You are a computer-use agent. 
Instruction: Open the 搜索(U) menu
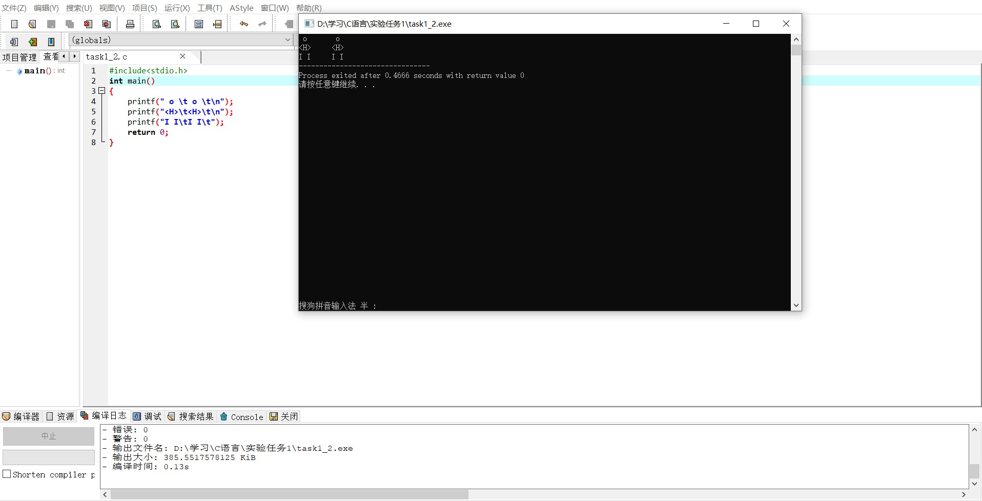79,8
